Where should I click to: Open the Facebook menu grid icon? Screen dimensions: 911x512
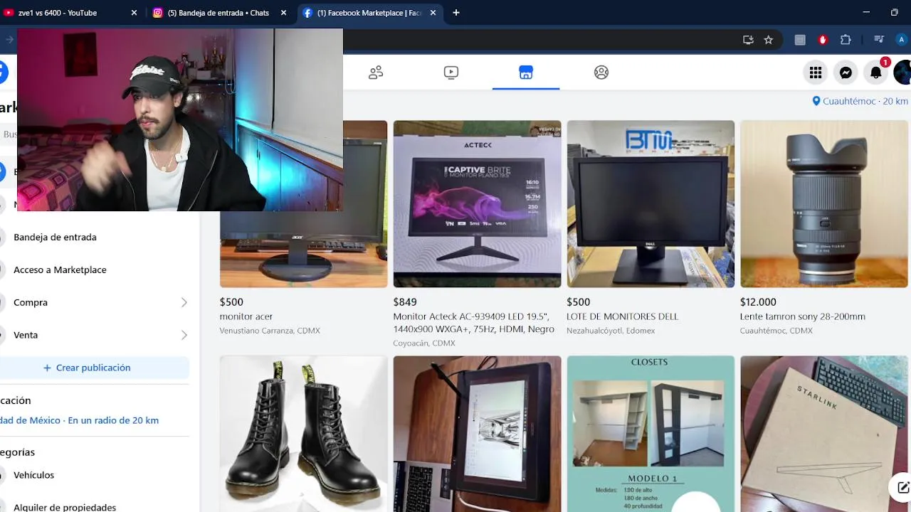[816, 73]
